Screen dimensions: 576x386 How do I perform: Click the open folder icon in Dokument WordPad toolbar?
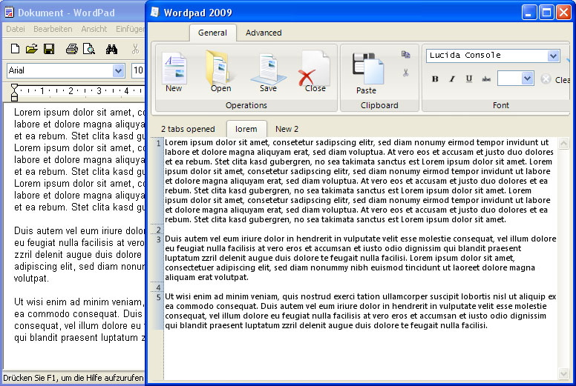[32, 49]
